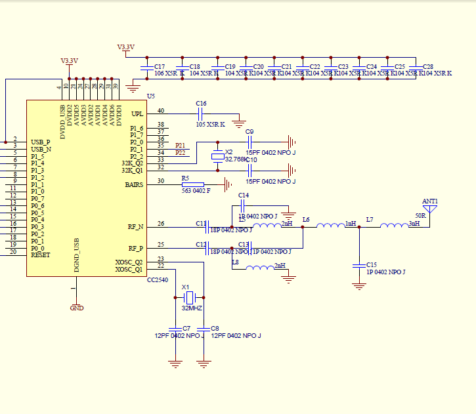Select resistor R5 symbol

[193, 184]
